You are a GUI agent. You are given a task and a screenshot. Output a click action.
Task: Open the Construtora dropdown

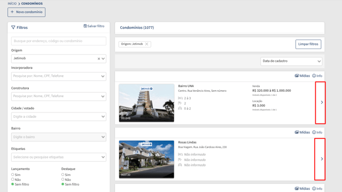(x=59, y=96)
